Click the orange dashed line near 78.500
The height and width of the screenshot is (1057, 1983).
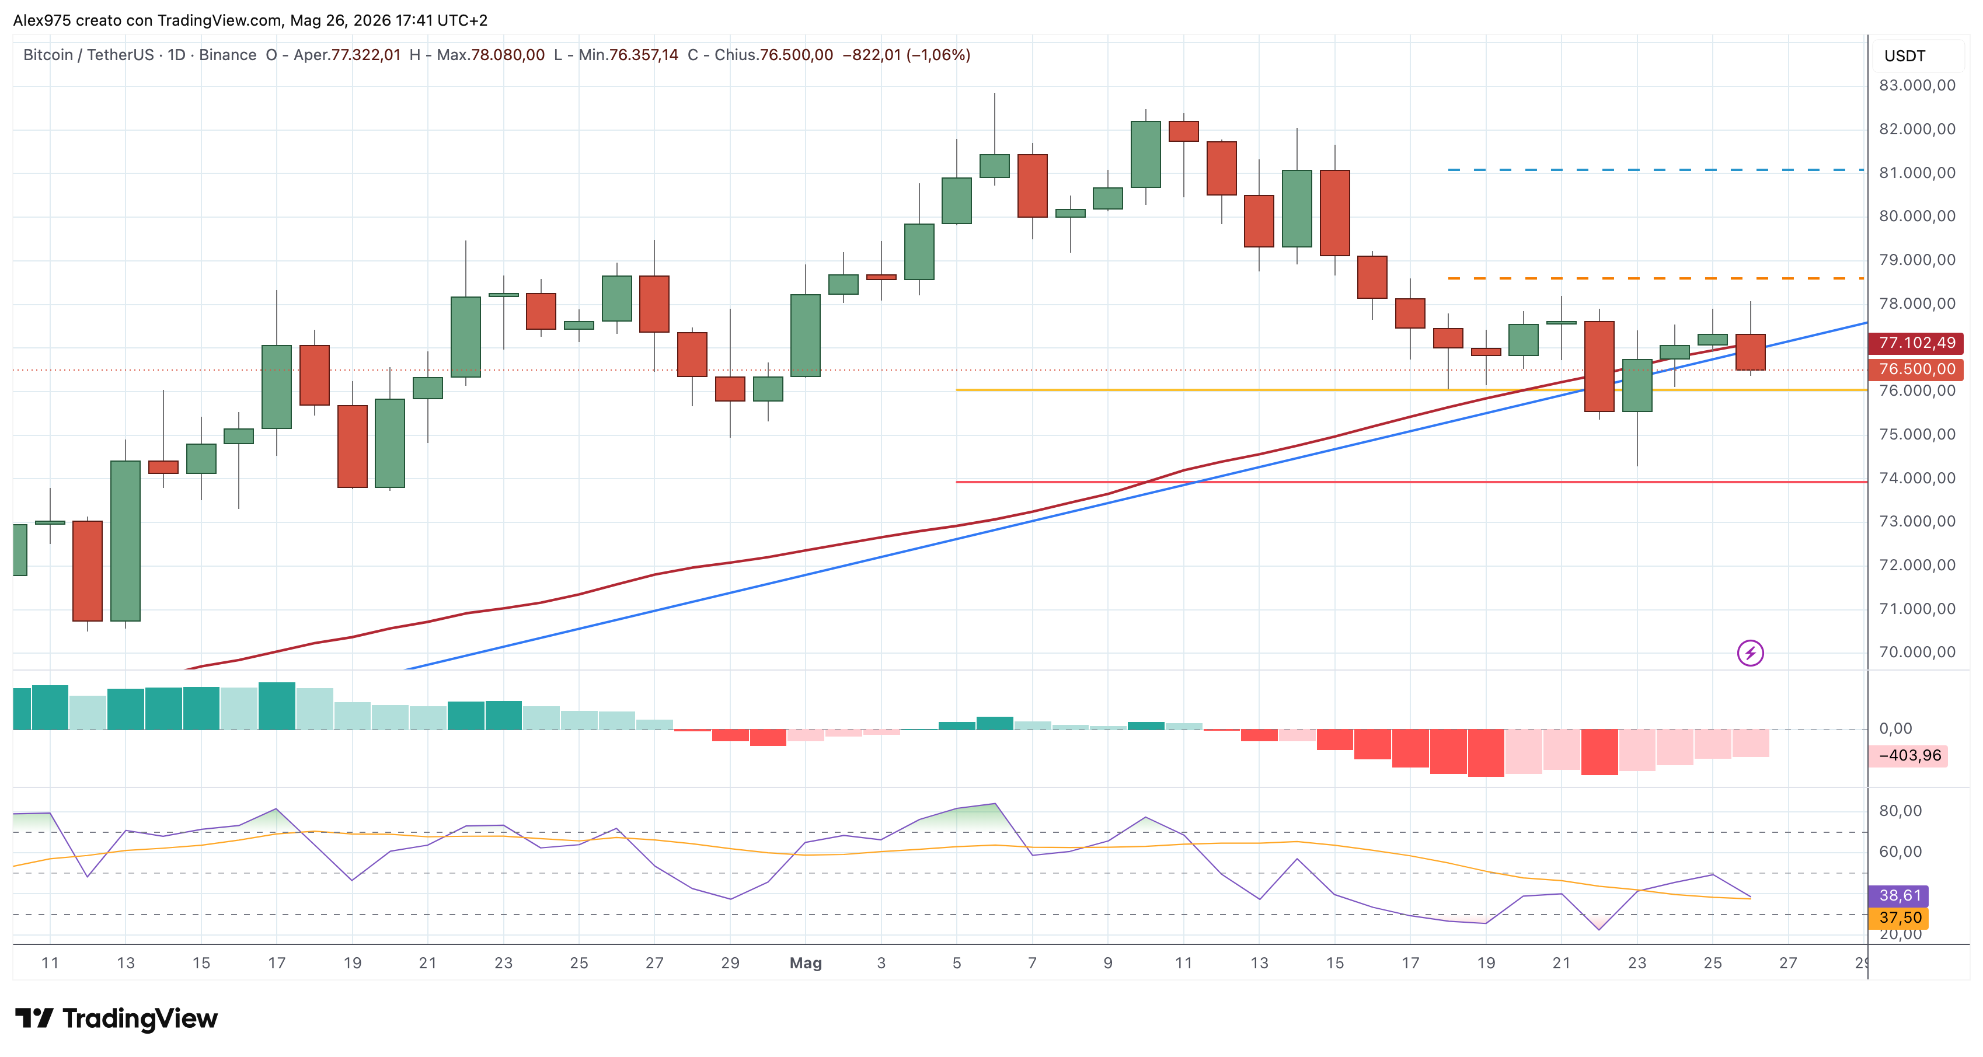(x=1656, y=278)
